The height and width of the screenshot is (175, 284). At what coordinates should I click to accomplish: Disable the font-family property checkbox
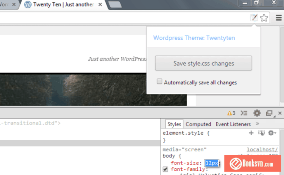[165, 169]
